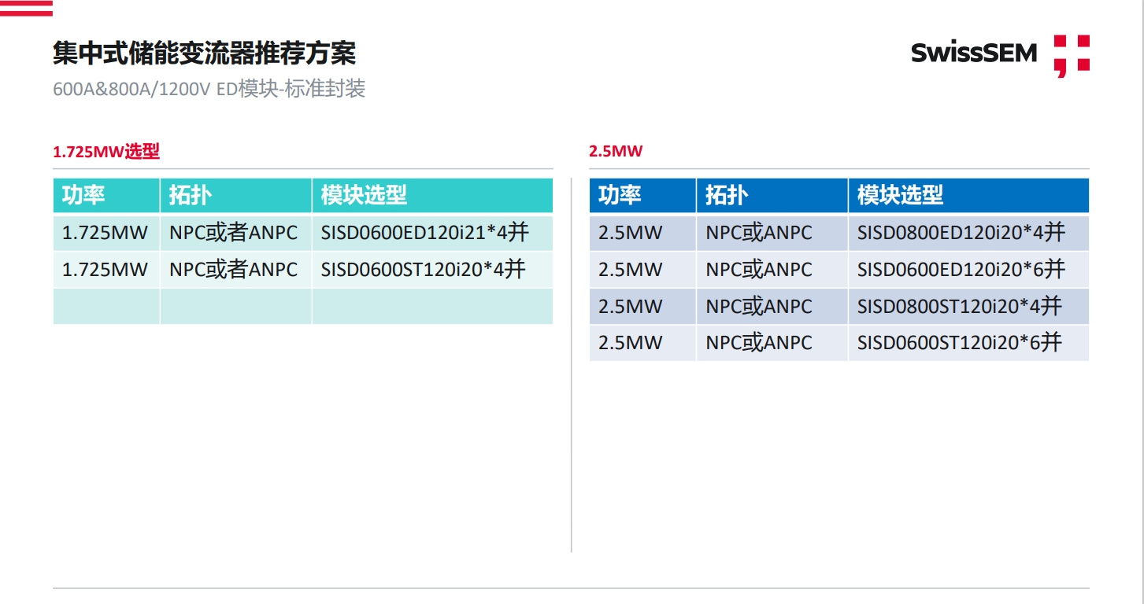This screenshot has height=604, width=1144.
Task: Select 模块选型 header in the teal table
Action: pyautogui.click(x=364, y=195)
